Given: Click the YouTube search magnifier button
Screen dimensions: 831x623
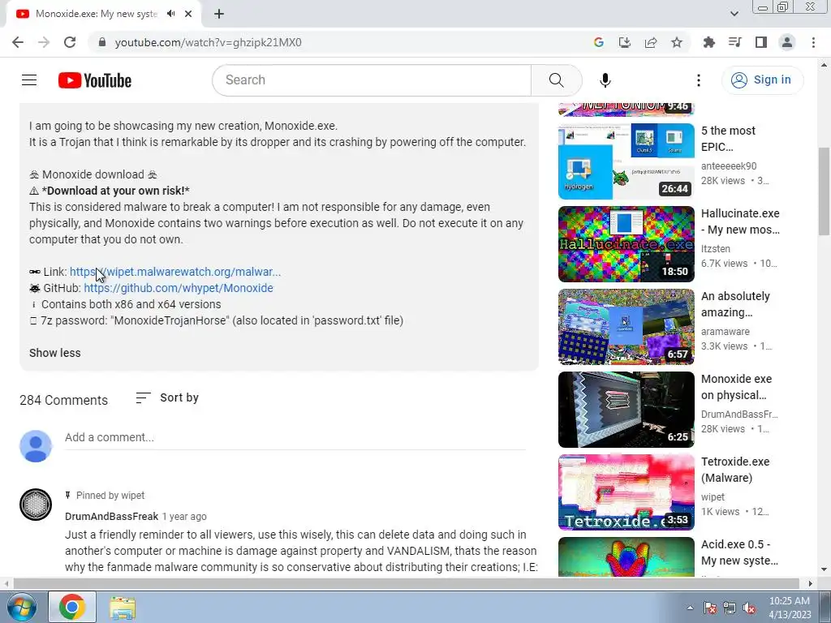Looking at the screenshot, I should tap(557, 80).
